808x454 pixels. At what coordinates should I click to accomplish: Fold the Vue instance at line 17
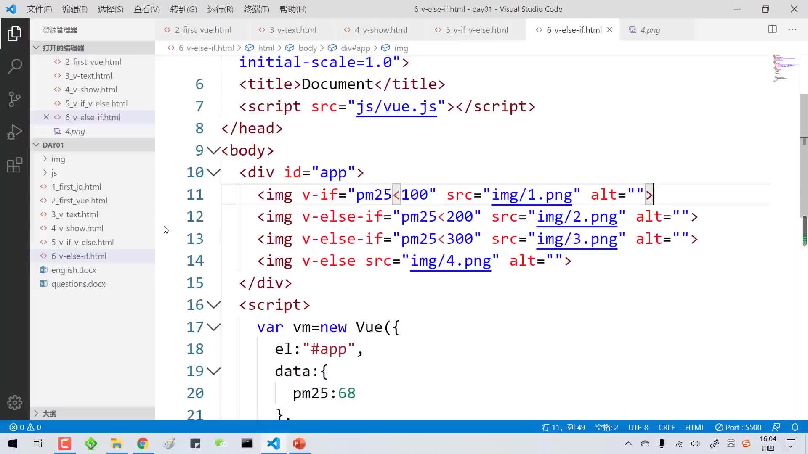(214, 327)
